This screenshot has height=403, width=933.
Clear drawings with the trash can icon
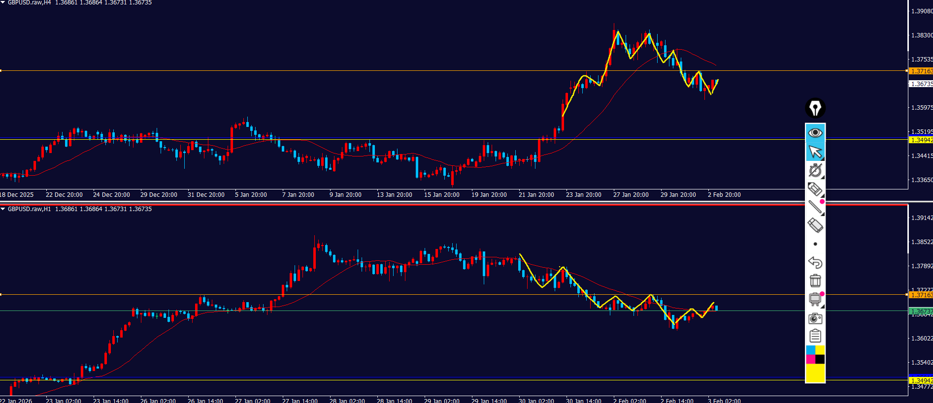[815, 281]
